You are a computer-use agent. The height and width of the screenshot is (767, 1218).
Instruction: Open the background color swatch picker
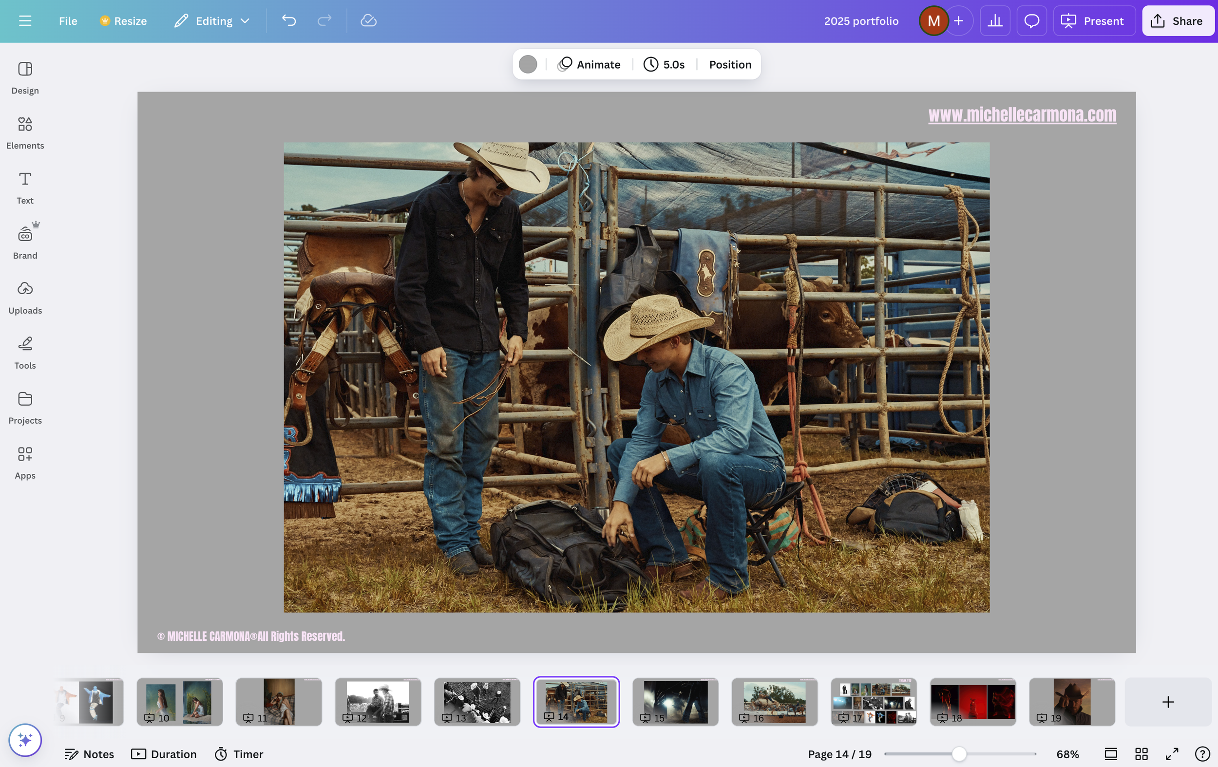528,64
